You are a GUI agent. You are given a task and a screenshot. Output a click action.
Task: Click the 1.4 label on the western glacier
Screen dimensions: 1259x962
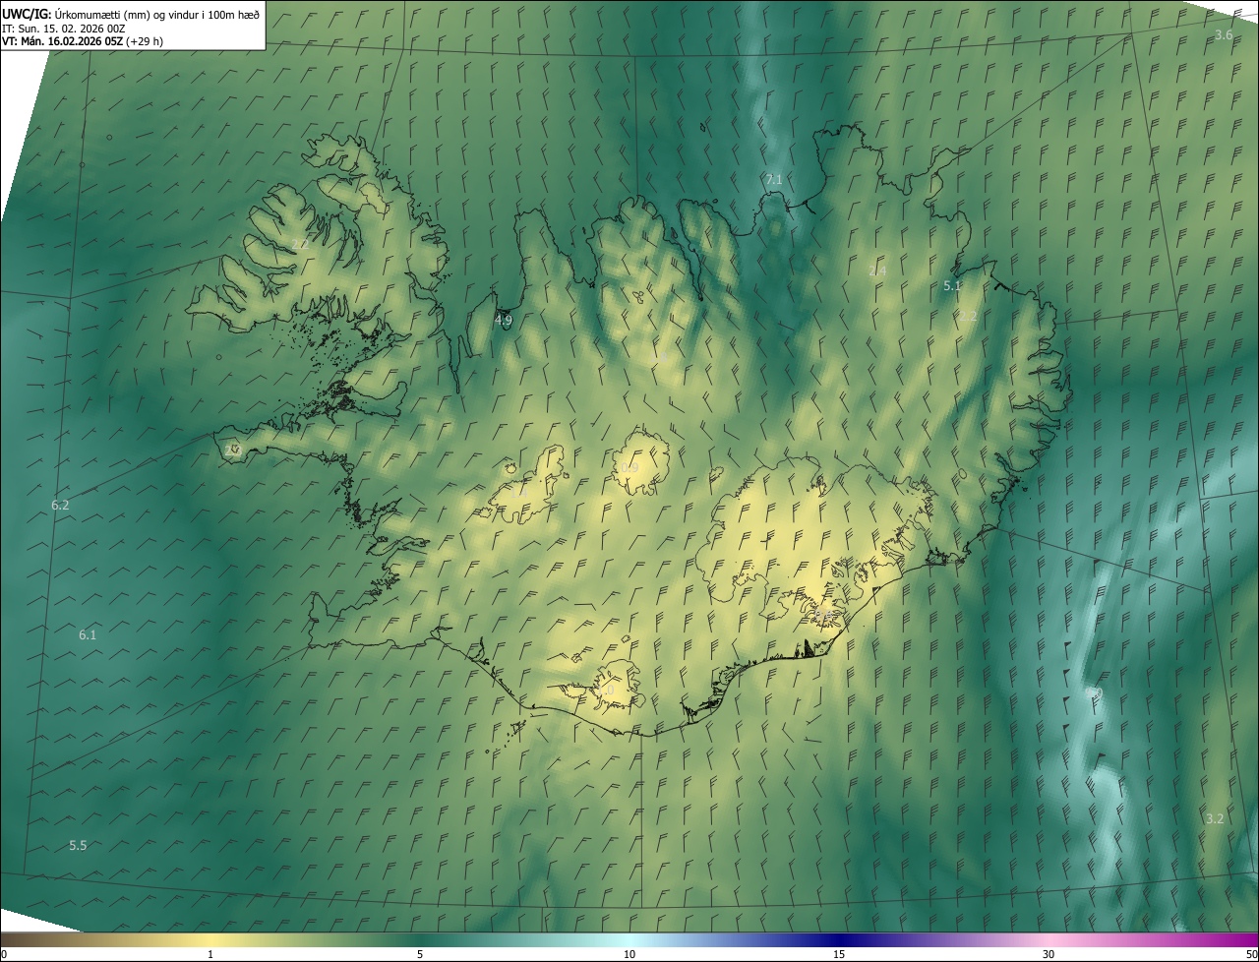518,492
